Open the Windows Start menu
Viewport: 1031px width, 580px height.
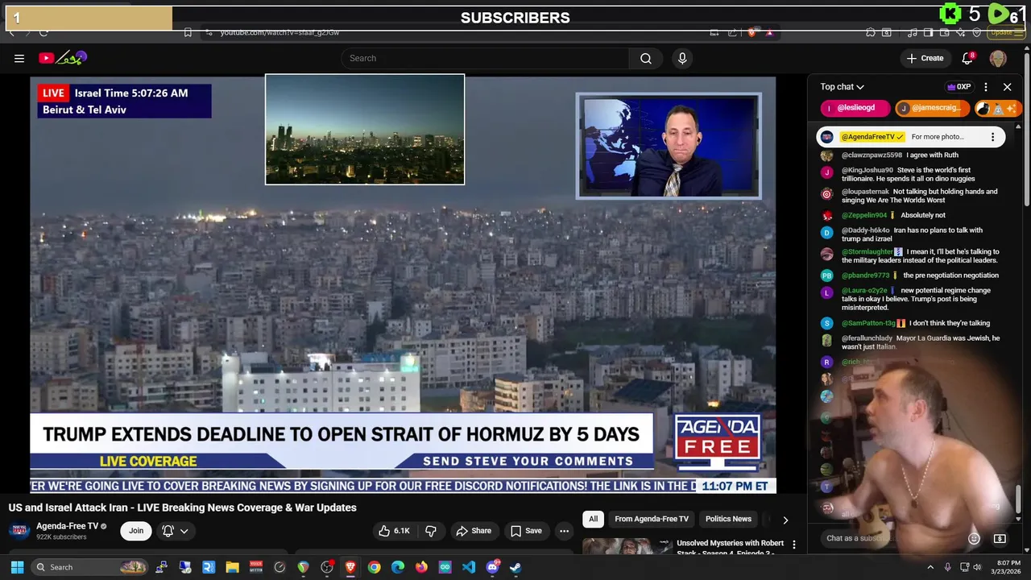coord(17,567)
